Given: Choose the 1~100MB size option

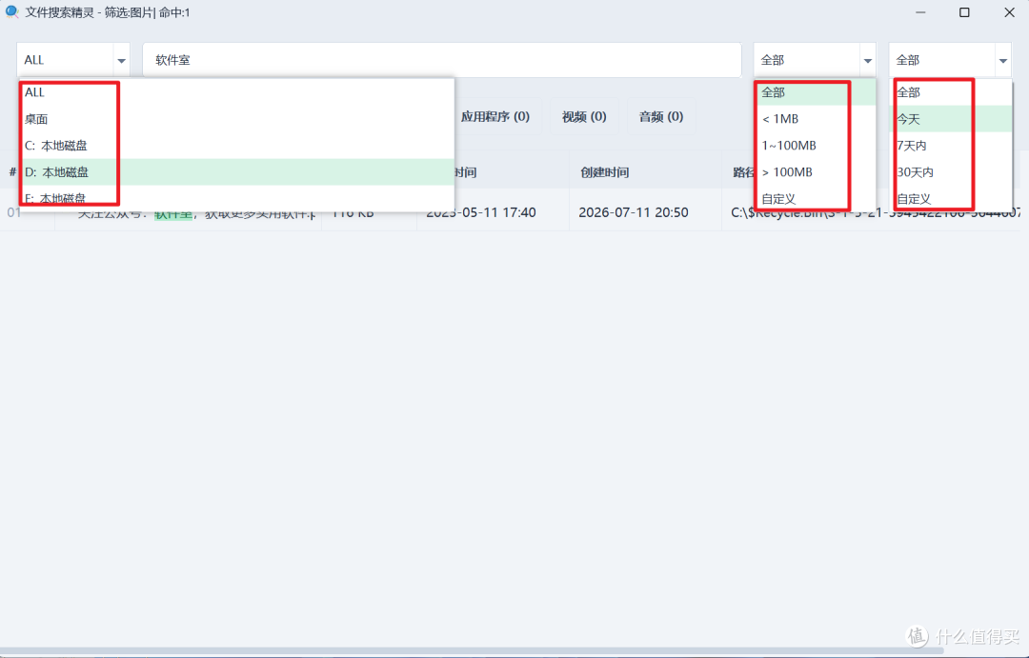Looking at the screenshot, I should (815, 145).
